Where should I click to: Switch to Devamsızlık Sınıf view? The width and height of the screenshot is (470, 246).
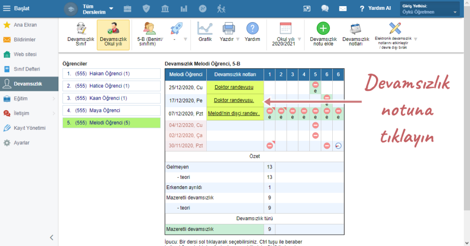[81, 34]
